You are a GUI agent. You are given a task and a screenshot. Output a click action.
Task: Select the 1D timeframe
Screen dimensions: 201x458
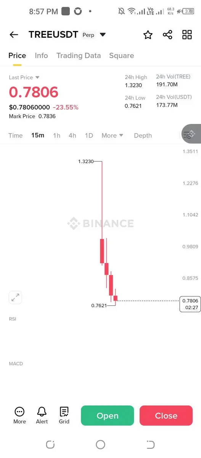point(89,135)
